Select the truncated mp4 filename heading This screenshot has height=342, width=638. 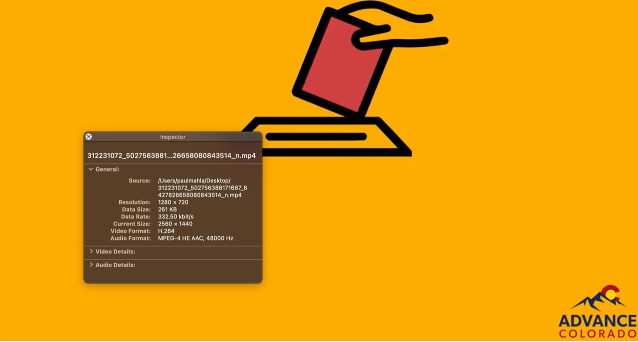tap(171, 156)
